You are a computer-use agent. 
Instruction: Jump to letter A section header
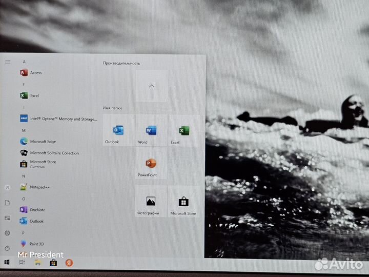point(24,62)
